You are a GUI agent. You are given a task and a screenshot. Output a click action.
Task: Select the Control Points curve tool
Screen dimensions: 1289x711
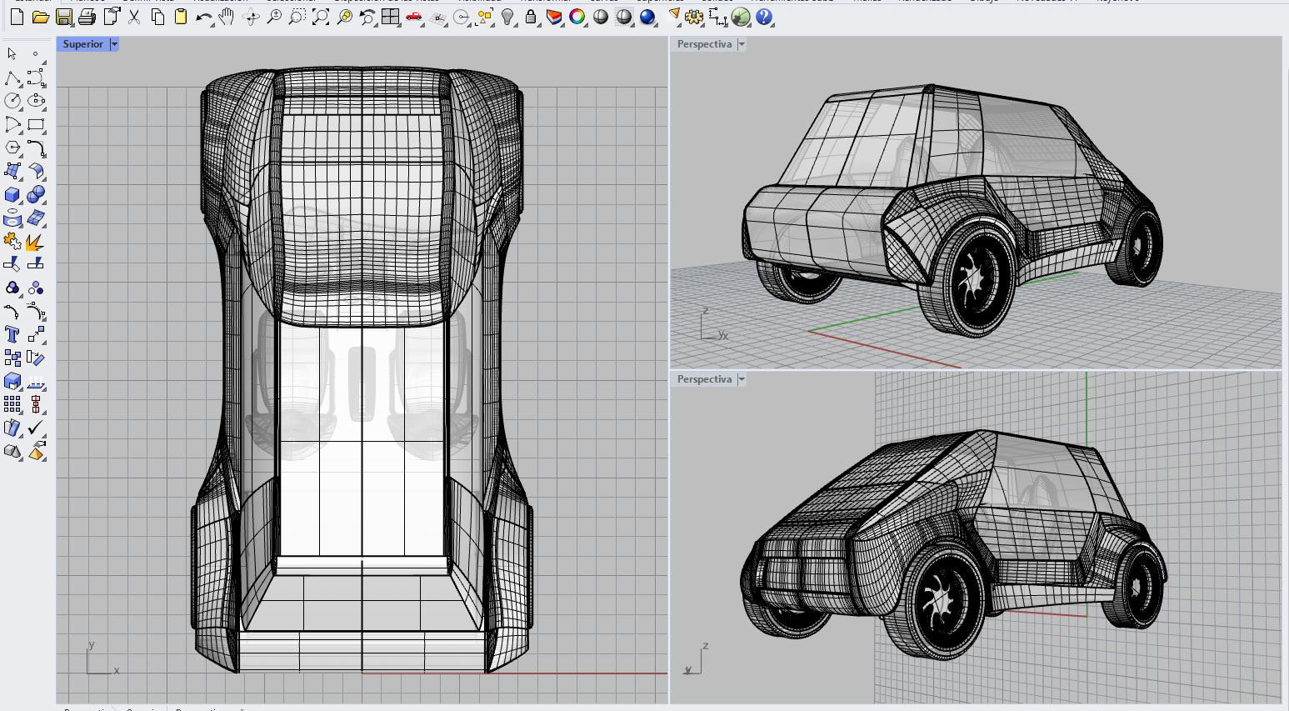[x=36, y=78]
